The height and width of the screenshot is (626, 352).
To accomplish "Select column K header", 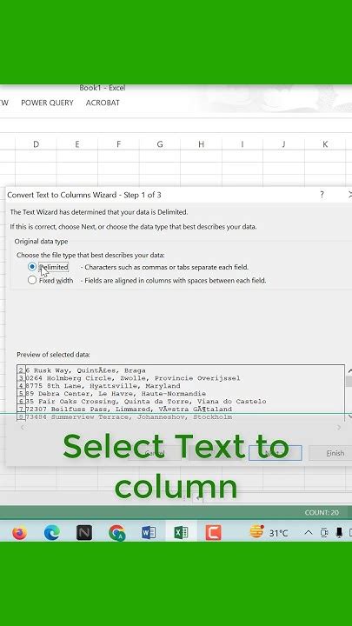I will coord(325,144).
